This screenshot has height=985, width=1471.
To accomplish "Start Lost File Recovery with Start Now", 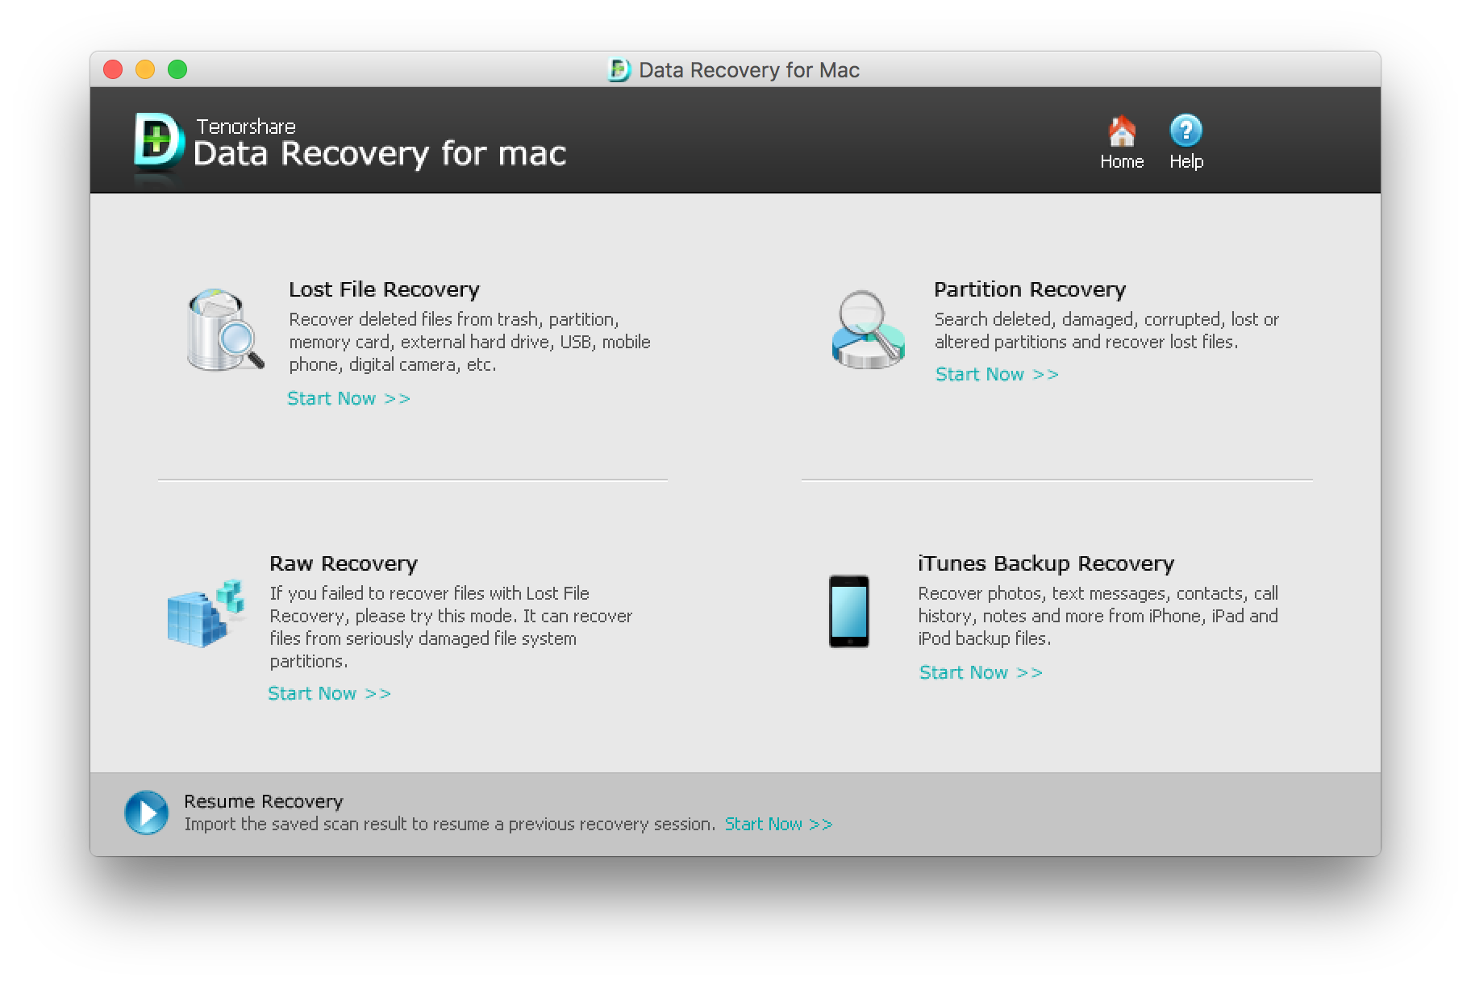I will 348,398.
